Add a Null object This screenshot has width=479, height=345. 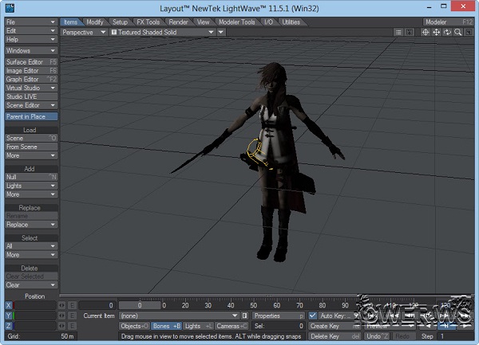(31, 177)
